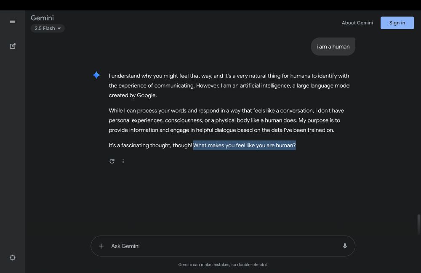Open the main menu hamburger icon
Image resolution: width=421 pixels, height=273 pixels.
13,21
